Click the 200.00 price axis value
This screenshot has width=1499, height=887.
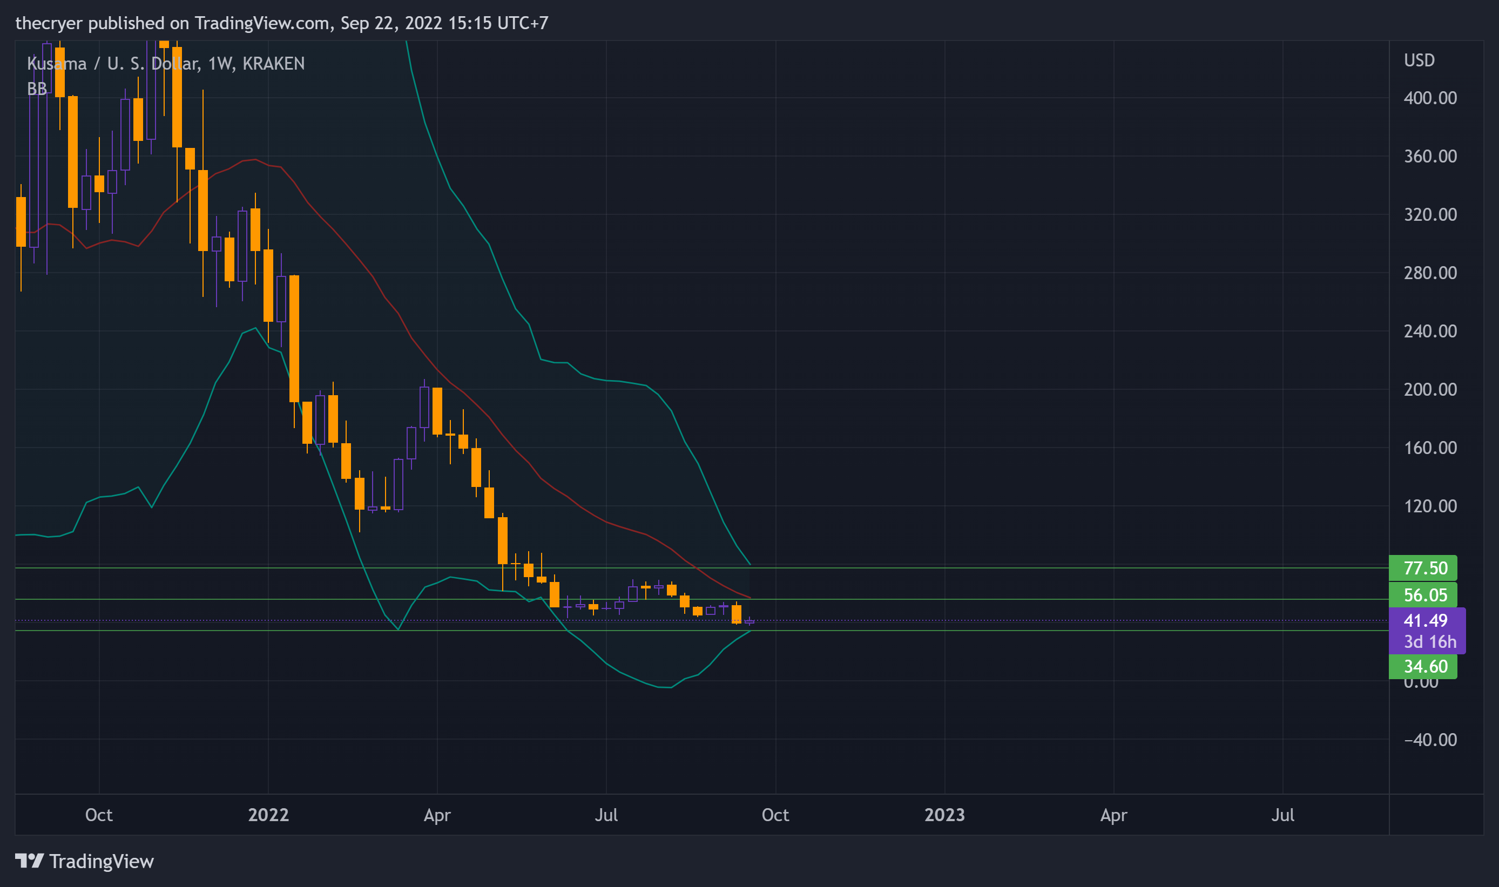1430,389
